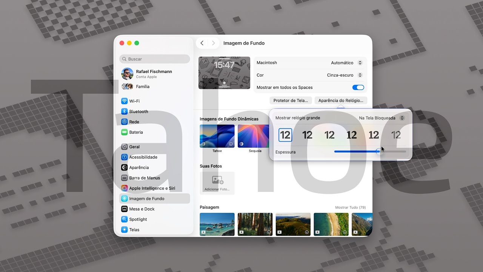Click the Aparência sidebar icon
The width and height of the screenshot is (483, 272).
(124, 167)
